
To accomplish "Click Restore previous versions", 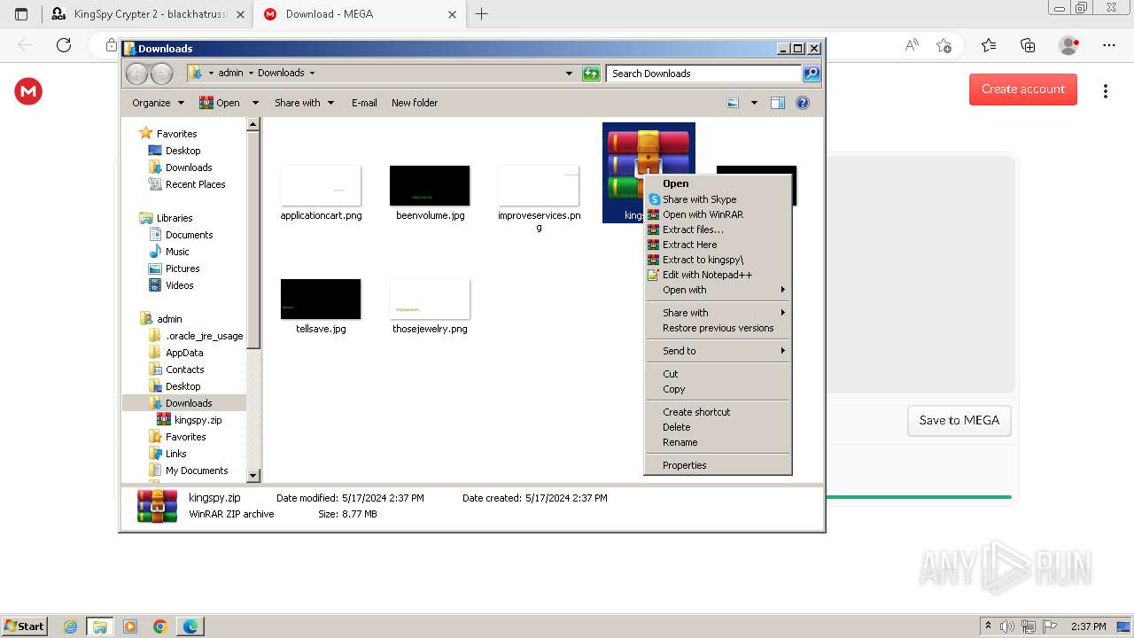I will click(718, 328).
